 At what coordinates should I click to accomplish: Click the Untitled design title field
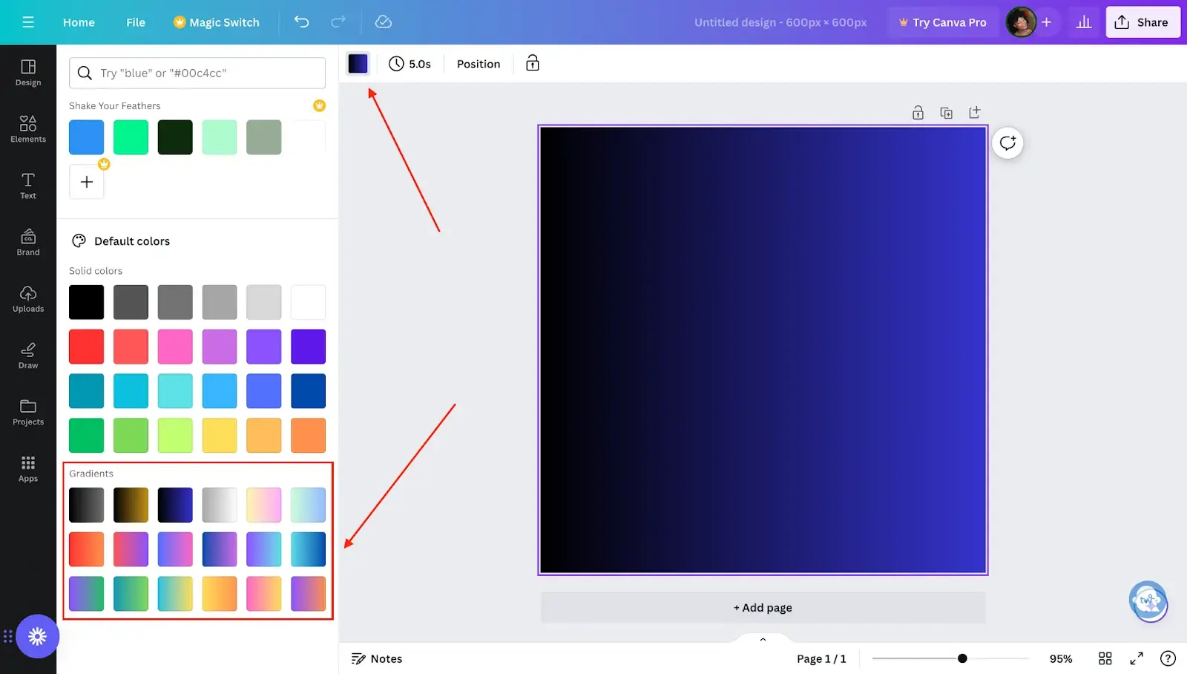pos(780,22)
